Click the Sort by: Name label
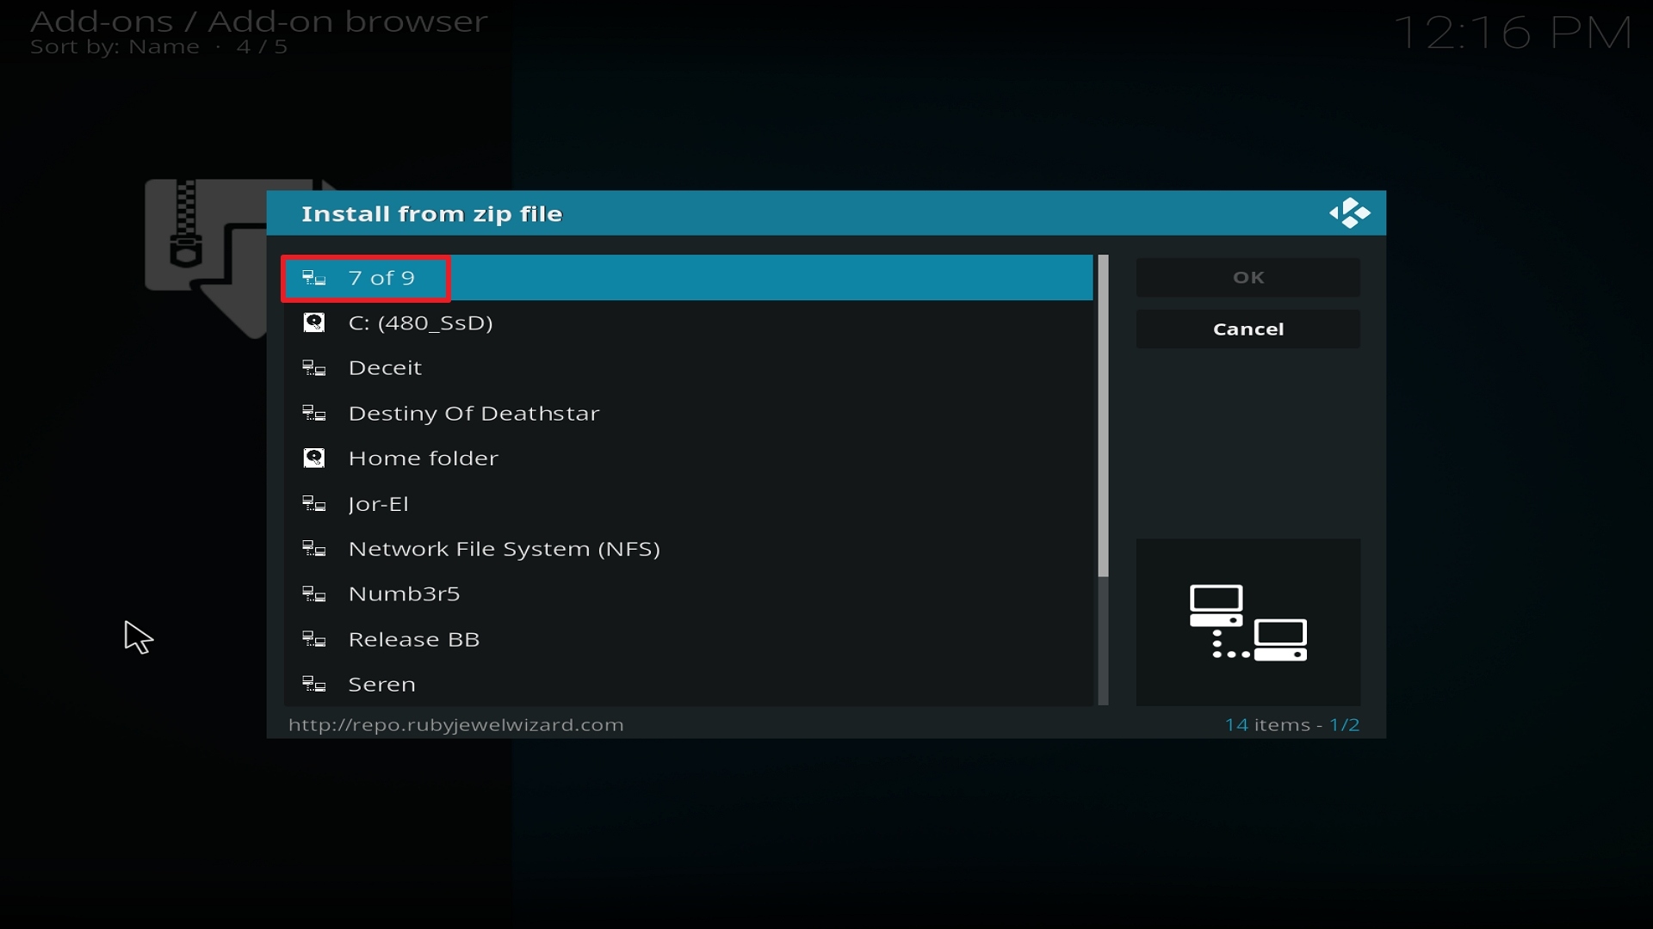Image resolution: width=1653 pixels, height=929 pixels. click(115, 47)
